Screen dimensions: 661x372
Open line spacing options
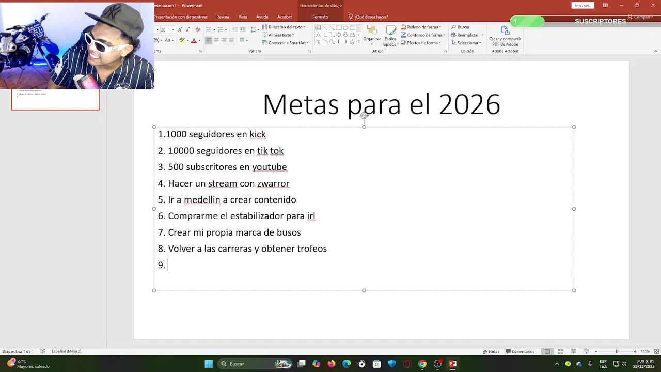(255, 29)
